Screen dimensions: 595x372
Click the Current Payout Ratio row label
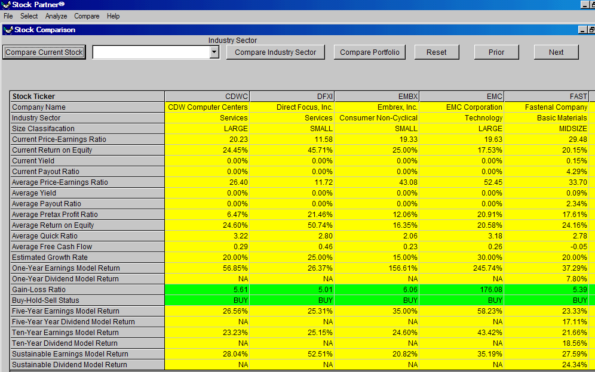(87, 172)
